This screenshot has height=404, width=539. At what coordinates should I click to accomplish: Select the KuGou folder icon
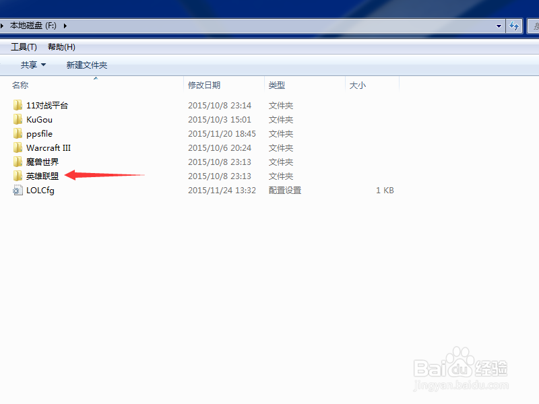tap(18, 119)
